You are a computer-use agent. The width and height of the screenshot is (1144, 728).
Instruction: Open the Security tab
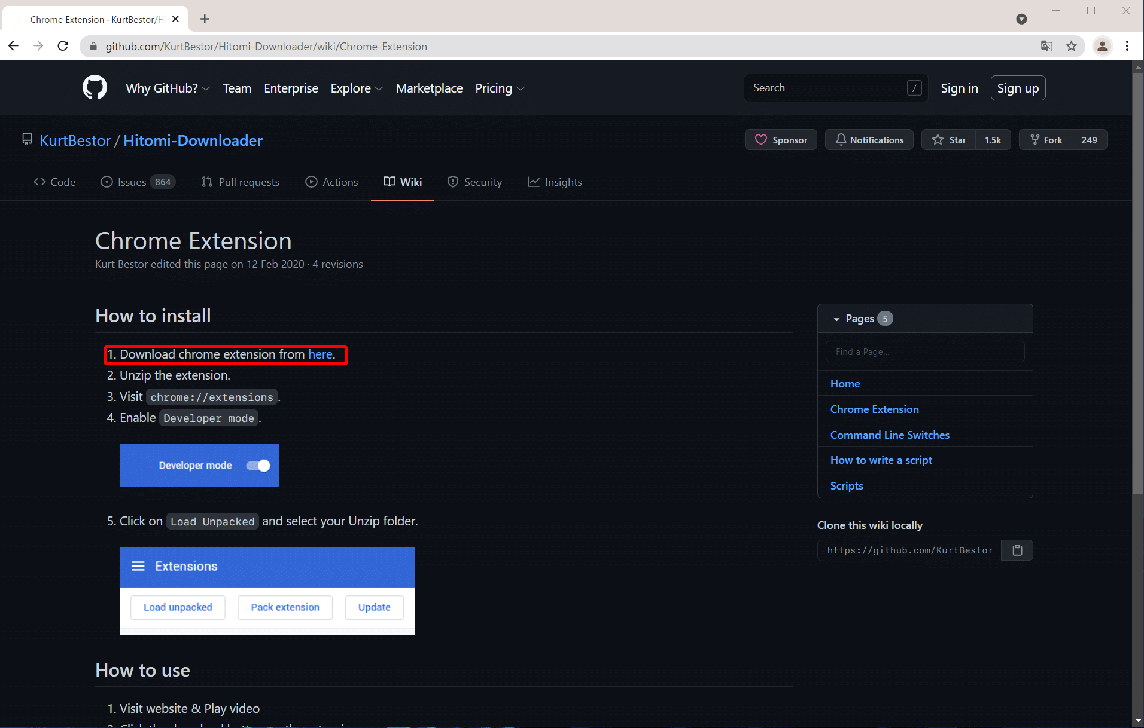[x=474, y=182]
